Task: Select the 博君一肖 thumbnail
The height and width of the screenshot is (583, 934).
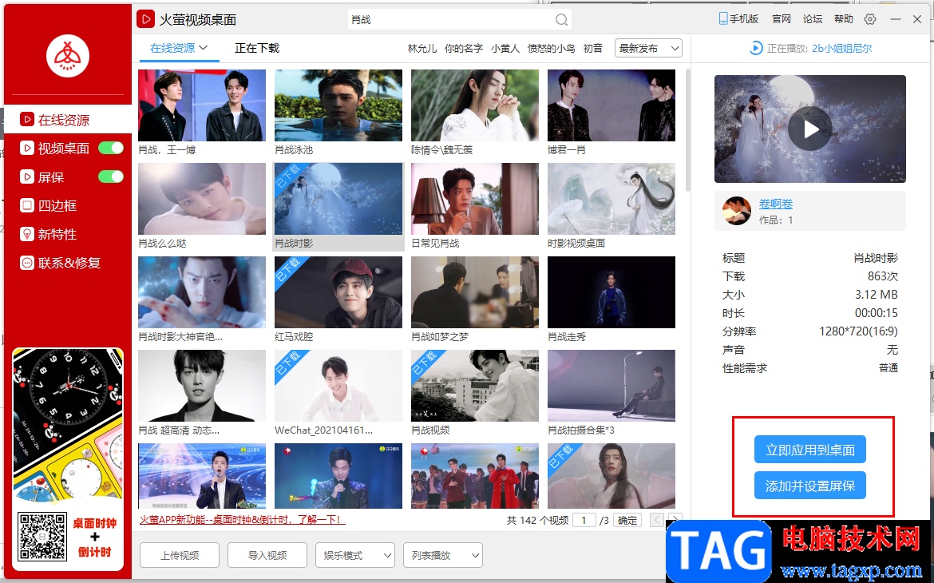Action: click(611, 105)
